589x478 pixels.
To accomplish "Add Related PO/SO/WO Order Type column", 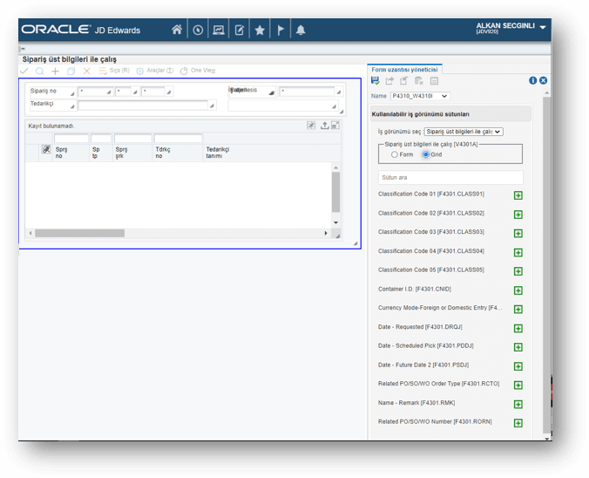I will pyautogui.click(x=518, y=386).
